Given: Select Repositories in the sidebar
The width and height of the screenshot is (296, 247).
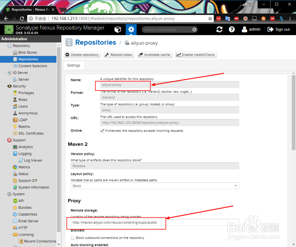Looking at the screenshot, I should (x=28, y=59).
